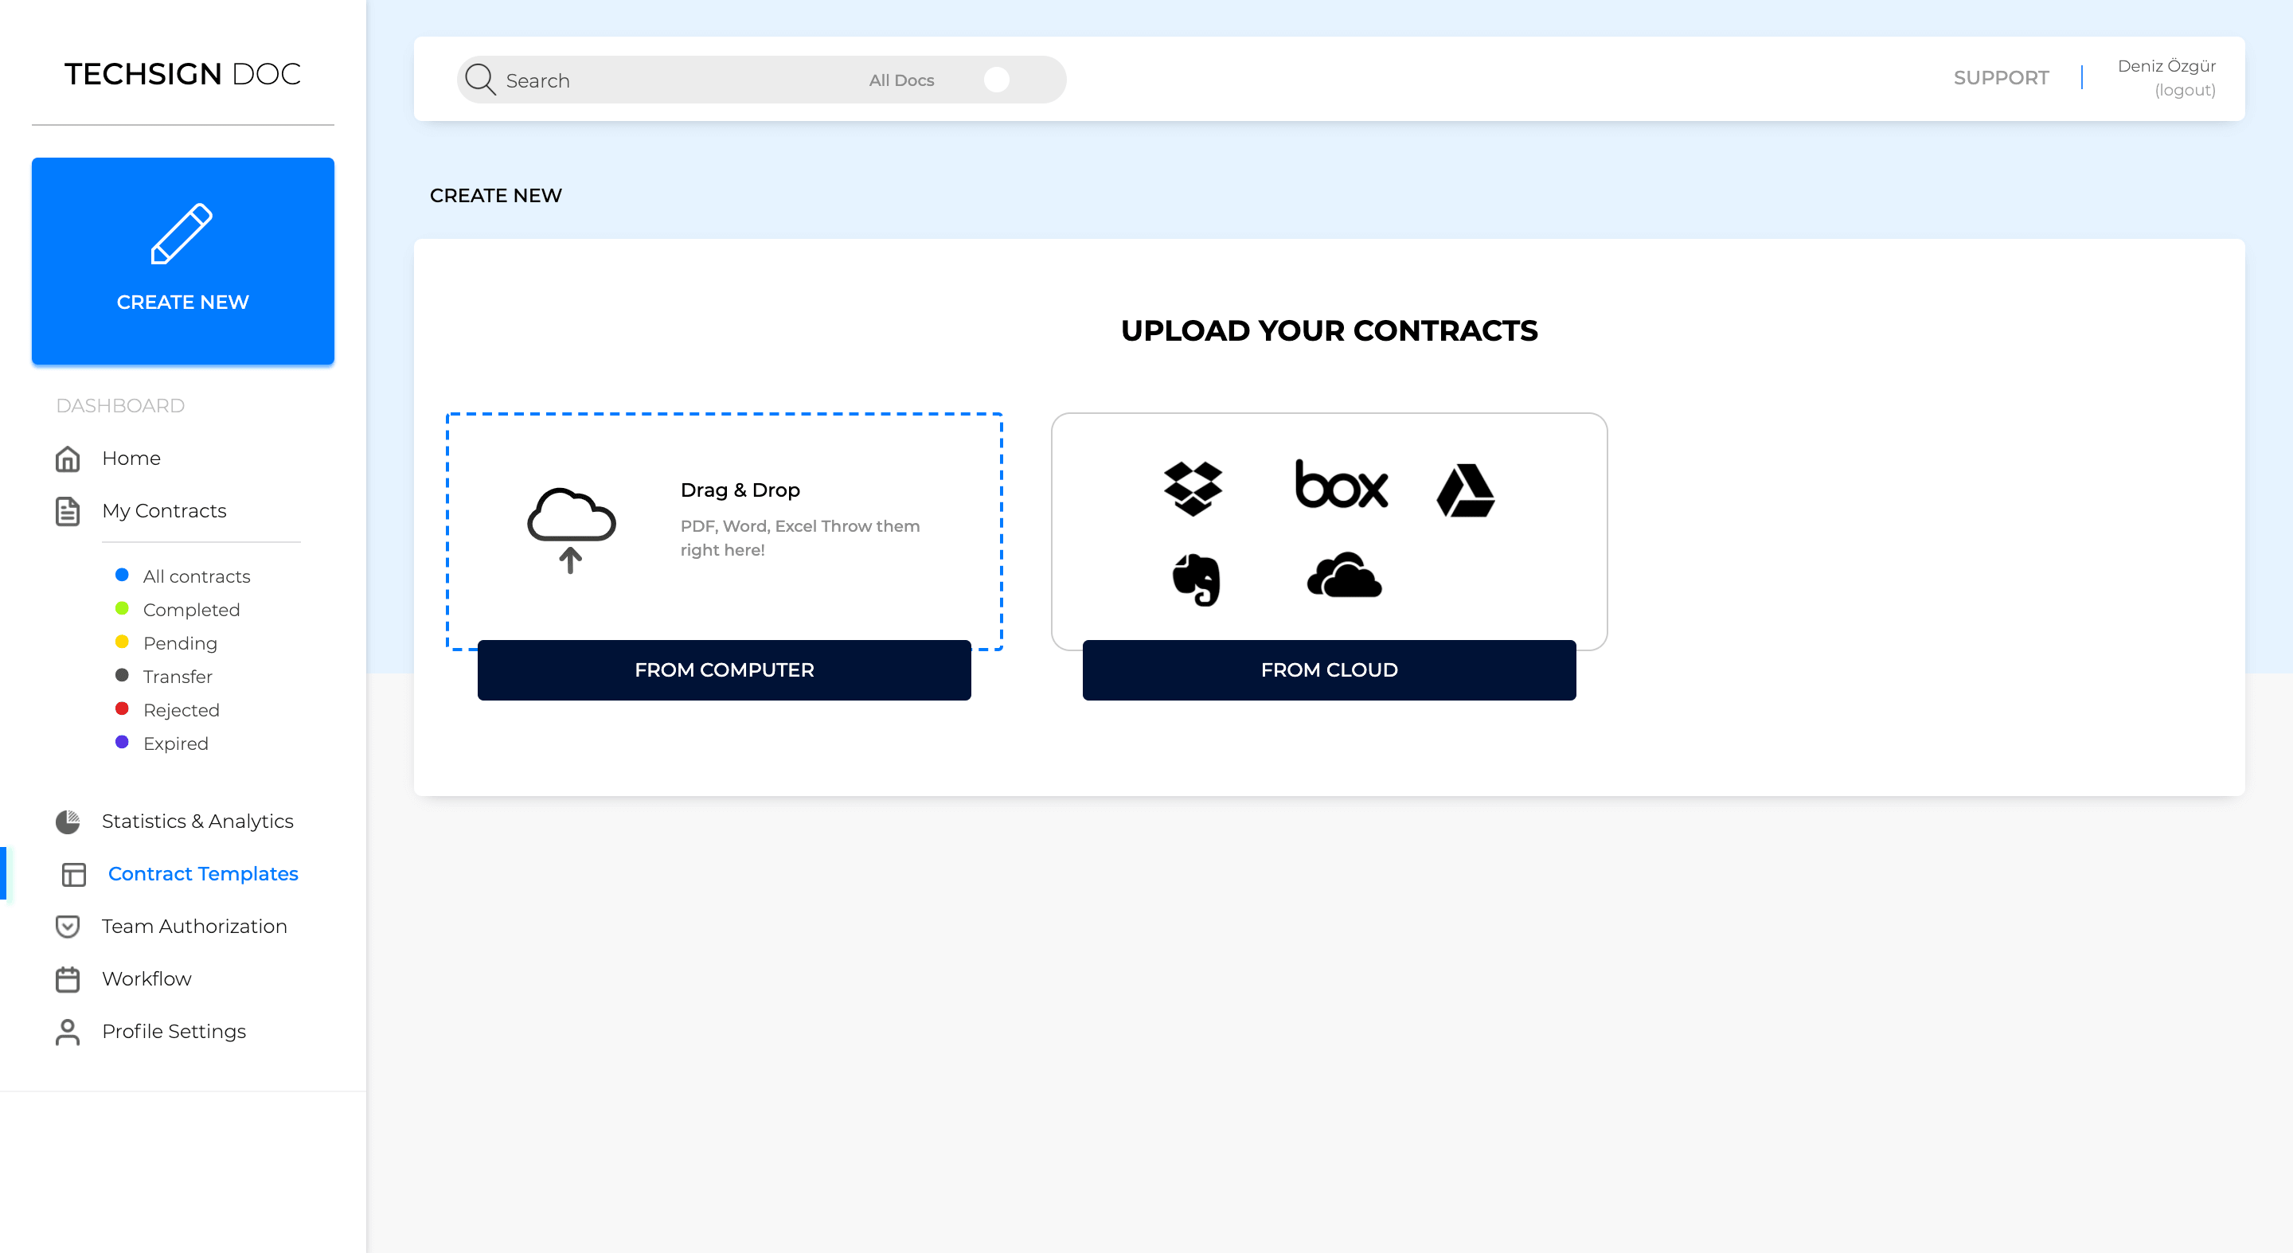Select the red Rejected status dot

click(122, 709)
